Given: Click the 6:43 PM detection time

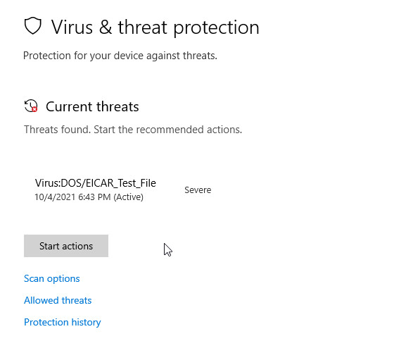Looking at the screenshot, I should pos(94,197).
